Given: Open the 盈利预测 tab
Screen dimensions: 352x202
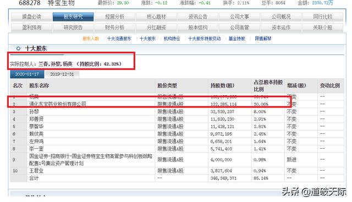Looking at the screenshot, I should click(x=32, y=27).
